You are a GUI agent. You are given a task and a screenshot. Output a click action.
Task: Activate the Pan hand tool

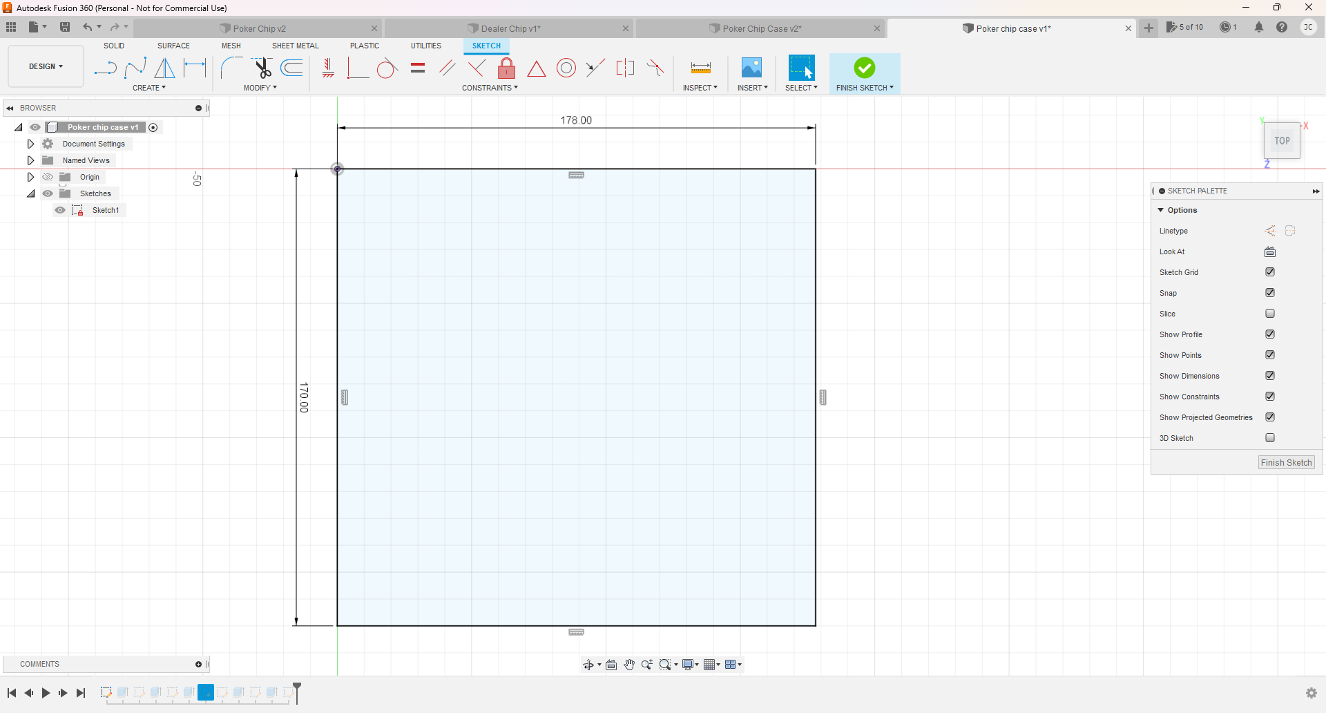pos(629,665)
